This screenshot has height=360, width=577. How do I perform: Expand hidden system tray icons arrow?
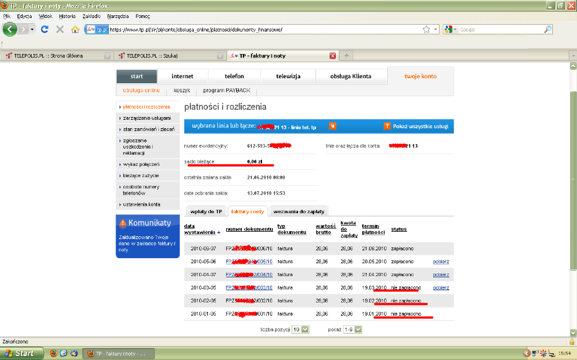[x=527, y=353]
